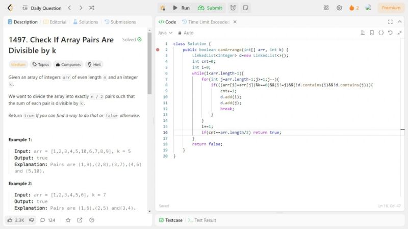Toggle the breakpoint on line 2
Screen dimensions: 408x229
pyautogui.click(x=158, y=50)
